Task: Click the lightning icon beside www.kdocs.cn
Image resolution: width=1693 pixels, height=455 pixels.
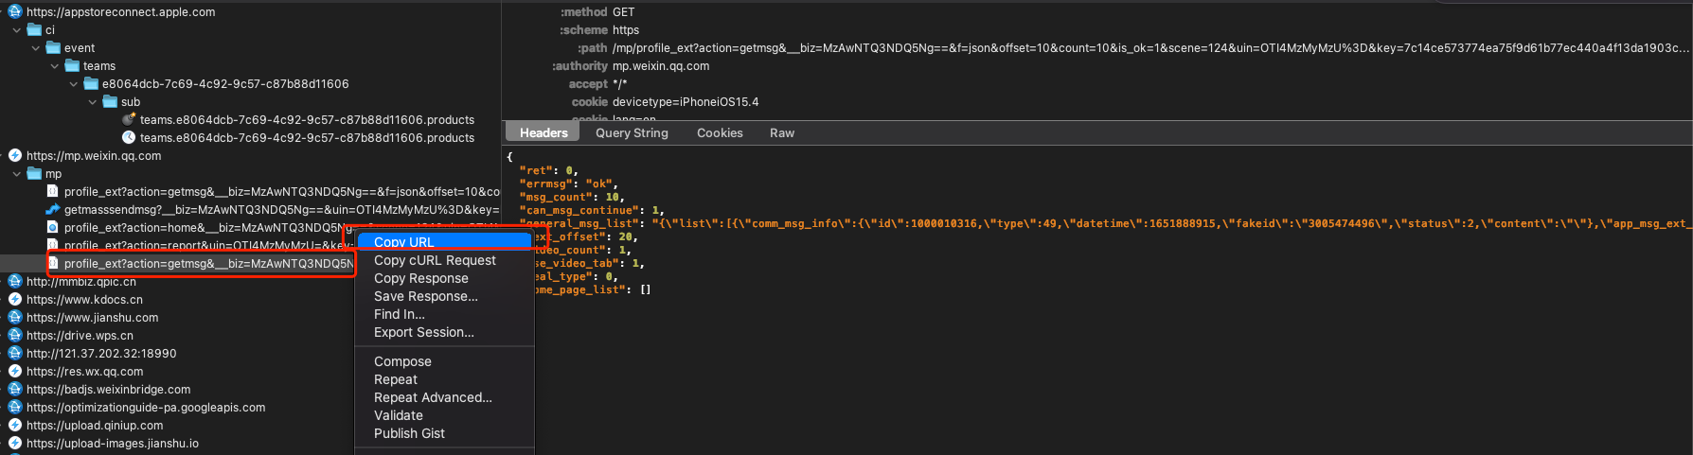Action: [x=15, y=299]
